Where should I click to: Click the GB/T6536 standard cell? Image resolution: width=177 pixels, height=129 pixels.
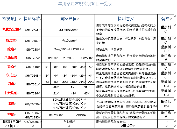[x=32, y=104]
